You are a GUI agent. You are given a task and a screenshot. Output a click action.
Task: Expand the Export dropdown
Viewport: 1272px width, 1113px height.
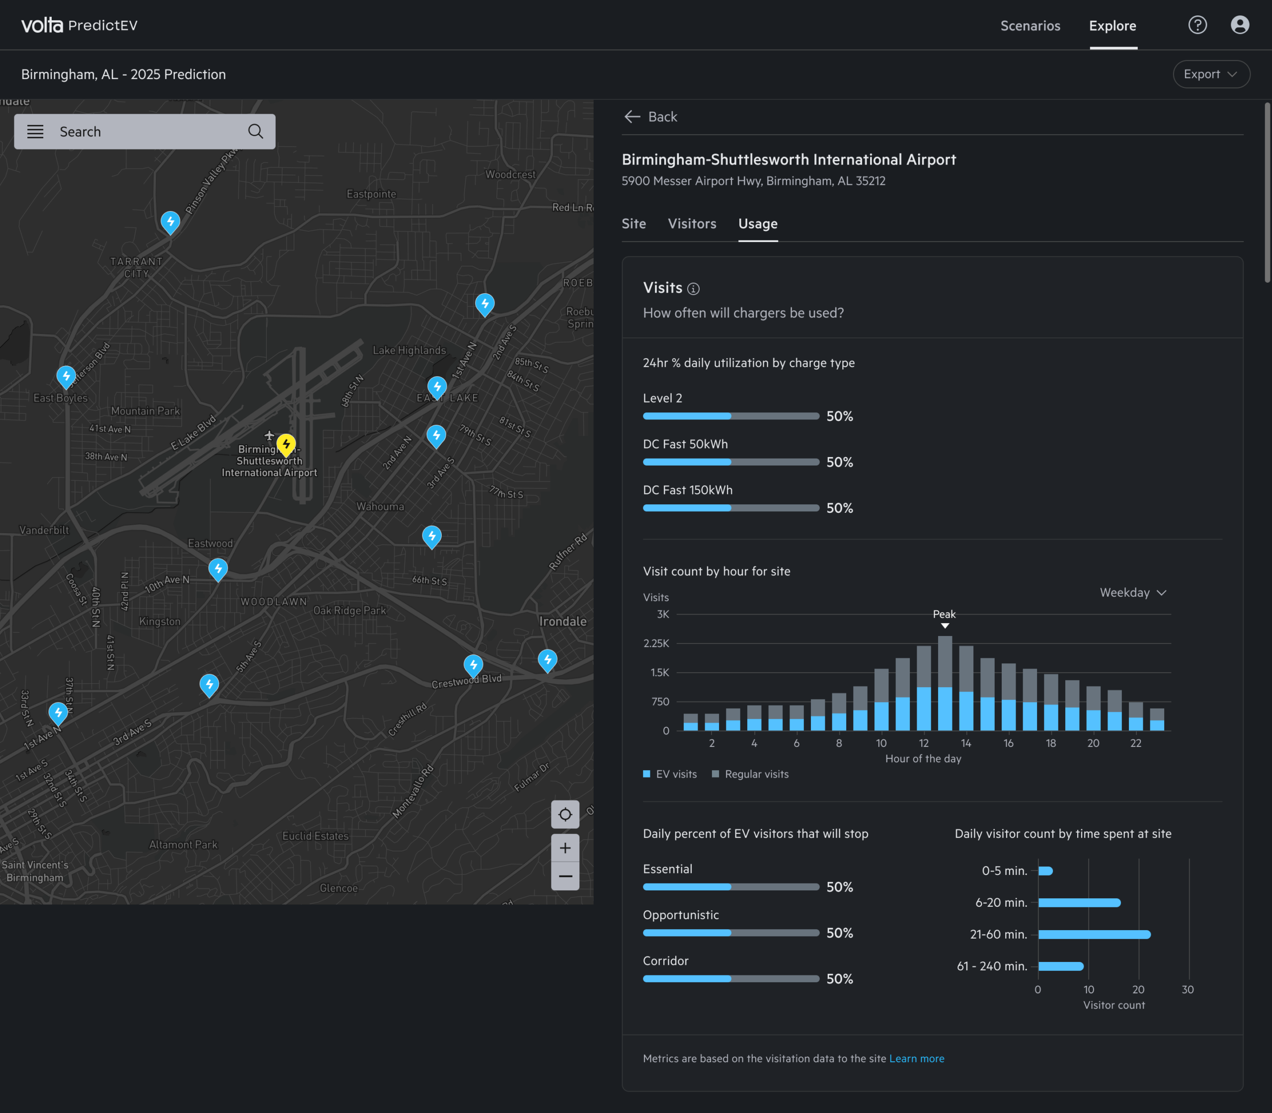point(1211,74)
